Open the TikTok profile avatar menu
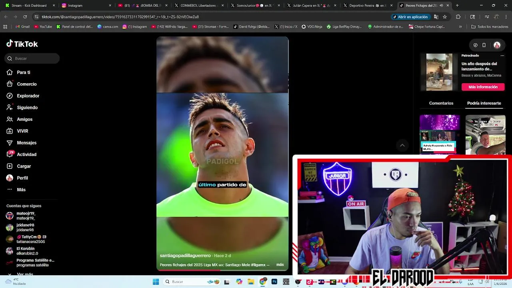This screenshot has height=288, width=512. (x=497, y=45)
